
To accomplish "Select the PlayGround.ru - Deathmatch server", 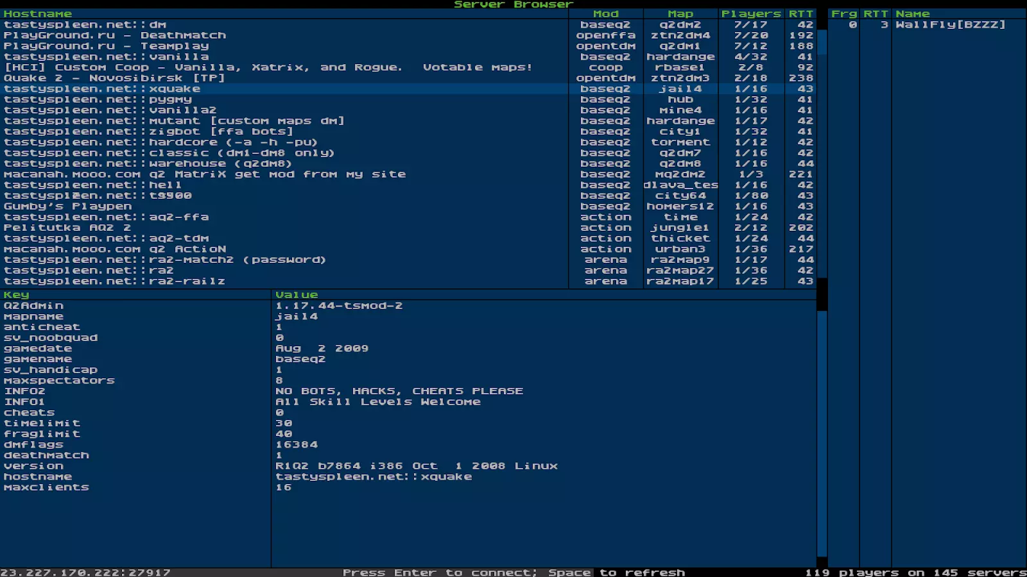I will (408, 35).
